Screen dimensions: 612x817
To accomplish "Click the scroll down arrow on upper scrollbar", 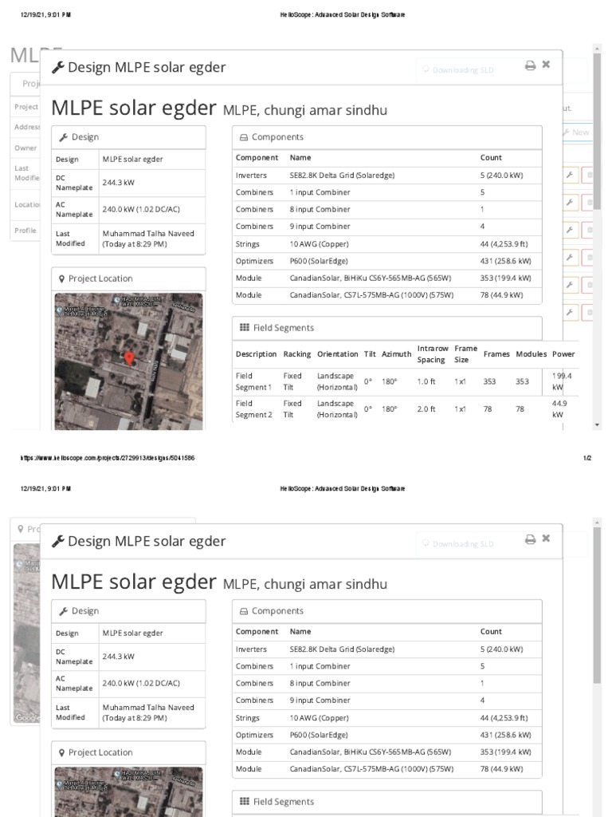I will point(597,425).
